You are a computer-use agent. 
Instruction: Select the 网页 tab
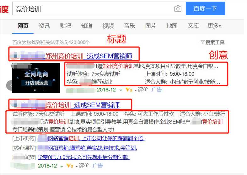(23, 26)
